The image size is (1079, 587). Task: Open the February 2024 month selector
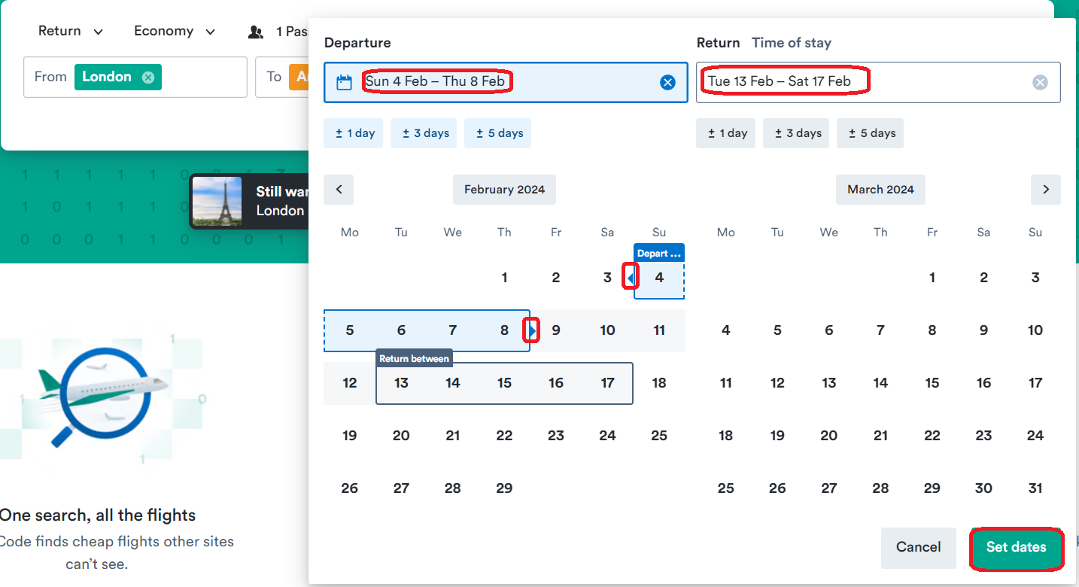[x=504, y=190]
